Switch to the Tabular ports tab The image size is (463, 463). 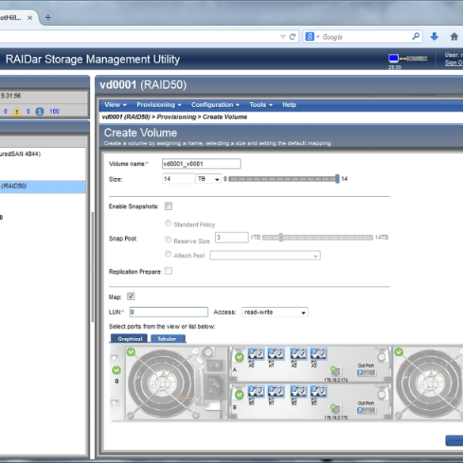point(168,339)
